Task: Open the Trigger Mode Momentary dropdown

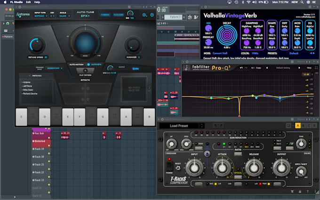Action: pos(55,68)
